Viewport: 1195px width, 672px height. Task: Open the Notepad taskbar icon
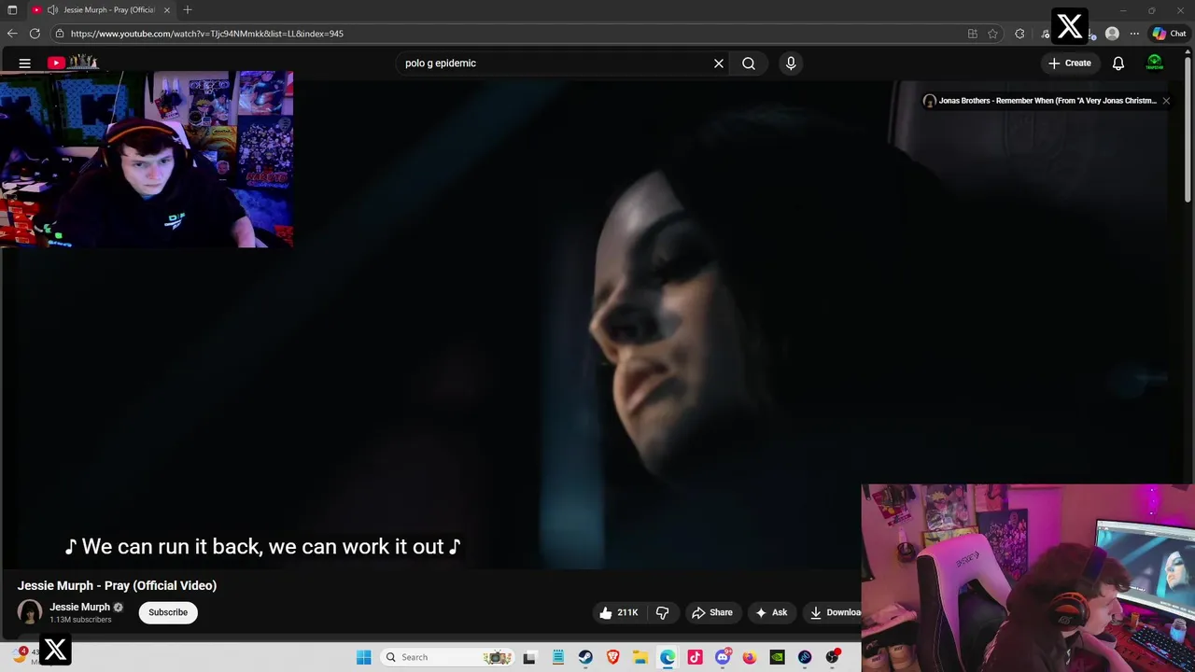(557, 657)
